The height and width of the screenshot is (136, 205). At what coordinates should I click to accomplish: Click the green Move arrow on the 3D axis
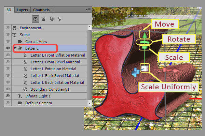pos(145,34)
